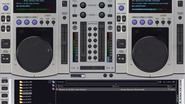The image size is (185, 104).
Task: Skip one beat backward on right deck
Action: pos(119,18)
